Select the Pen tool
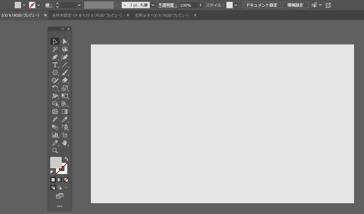Screen dimensions: 364x214 (55, 57)
